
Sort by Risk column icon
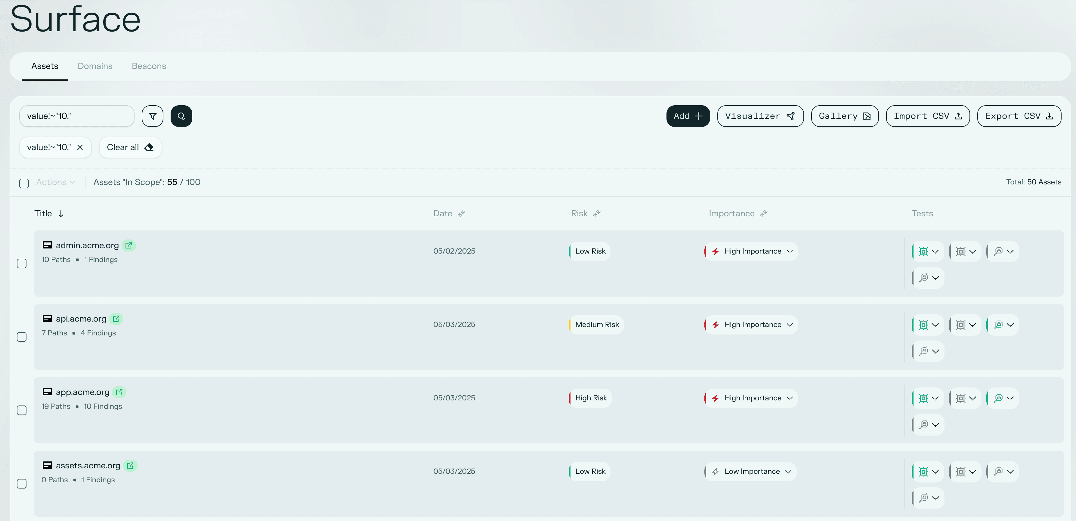pos(597,214)
